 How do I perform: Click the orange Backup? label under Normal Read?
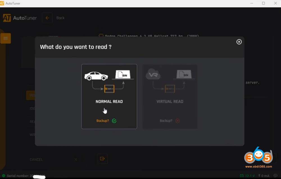pyautogui.click(x=103, y=121)
